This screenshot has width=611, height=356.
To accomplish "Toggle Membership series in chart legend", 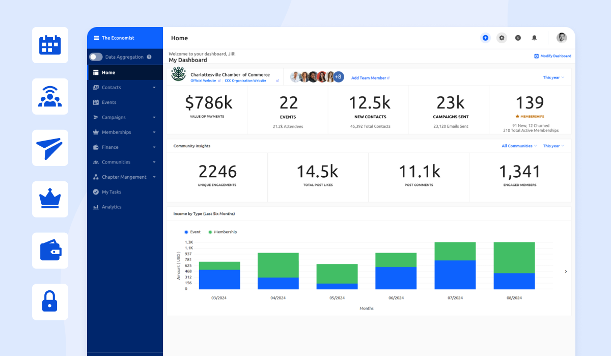I will click(222, 232).
